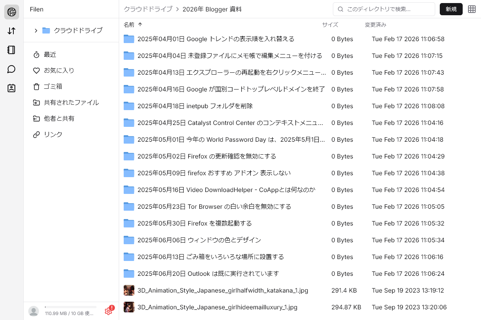Click the Filen logo at the top left

tap(11, 12)
